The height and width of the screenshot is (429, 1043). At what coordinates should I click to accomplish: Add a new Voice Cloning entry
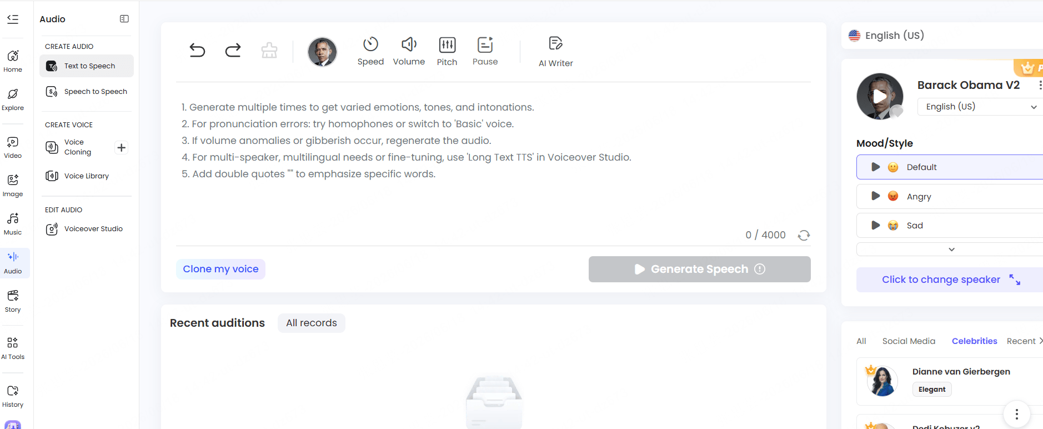pos(122,147)
